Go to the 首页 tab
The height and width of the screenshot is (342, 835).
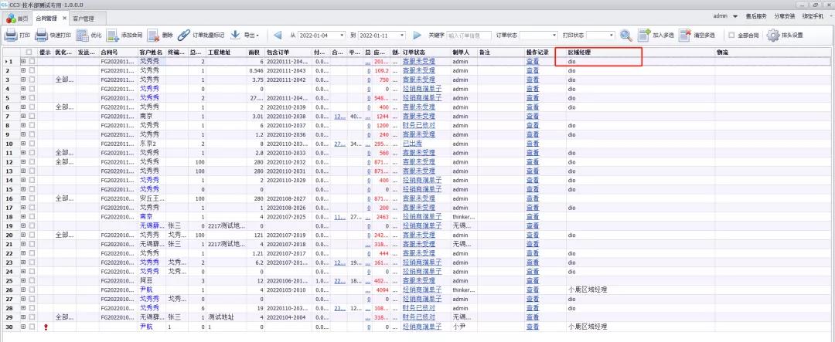(x=18, y=18)
